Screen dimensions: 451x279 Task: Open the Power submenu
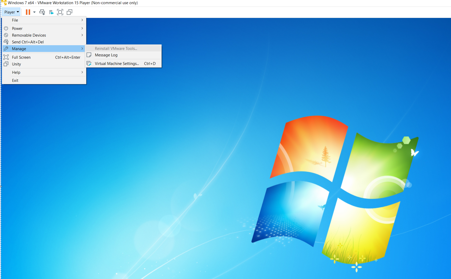click(x=44, y=28)
